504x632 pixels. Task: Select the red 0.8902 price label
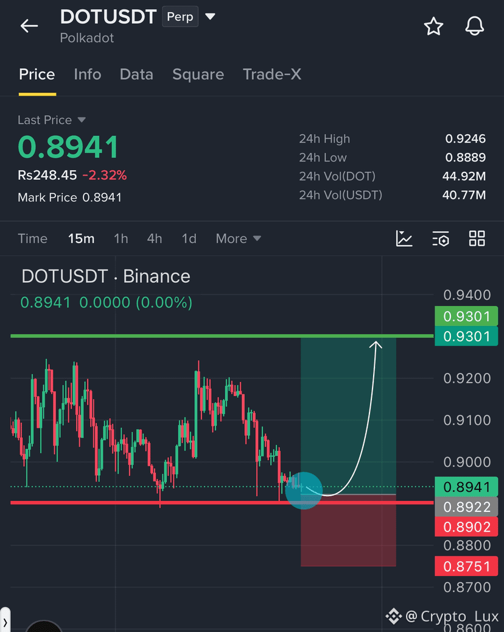coord(466,527)
